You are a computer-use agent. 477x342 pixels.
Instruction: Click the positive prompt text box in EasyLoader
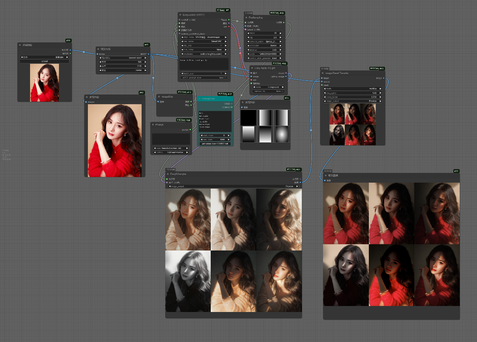[x=204, y=64]
